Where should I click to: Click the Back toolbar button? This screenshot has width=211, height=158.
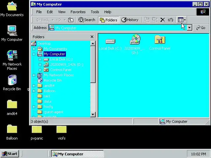coord(43,20)
